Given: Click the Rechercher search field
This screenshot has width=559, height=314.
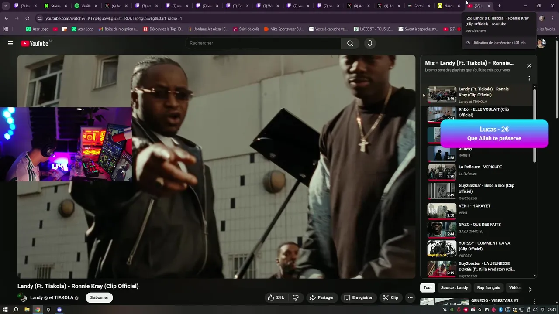Looking at the screenshot, I should coord(263,43).
